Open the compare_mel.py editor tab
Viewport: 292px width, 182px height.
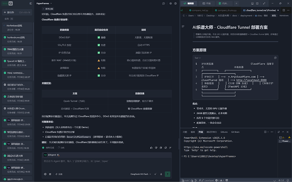199,10
